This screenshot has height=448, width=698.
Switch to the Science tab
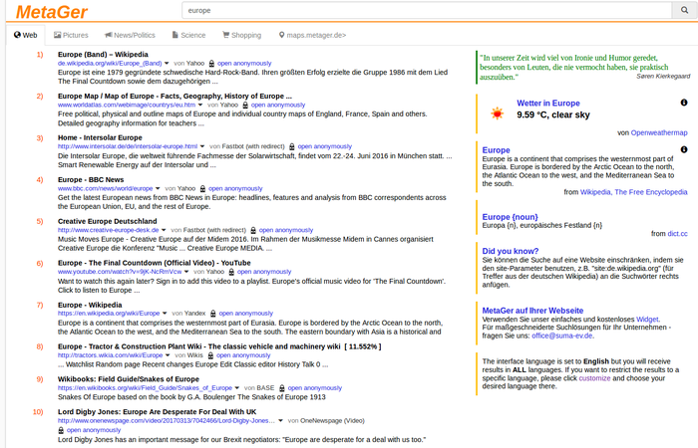(x=188, y=35)
